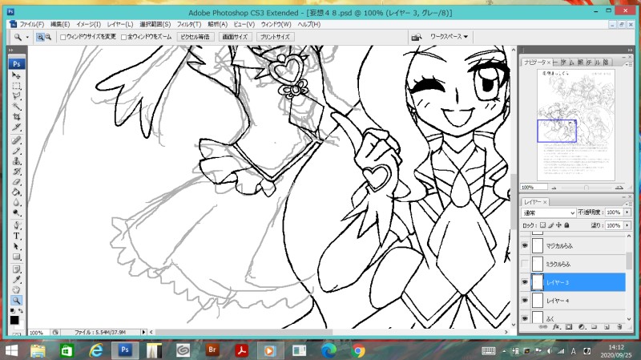This screenshot has height=360, width=641.
Task: Open Chrome from the Windows taskbar
Action: [x=358, y=351]
